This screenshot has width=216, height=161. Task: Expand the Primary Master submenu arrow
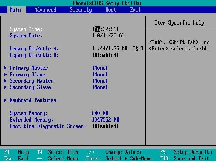coord(5,68)
